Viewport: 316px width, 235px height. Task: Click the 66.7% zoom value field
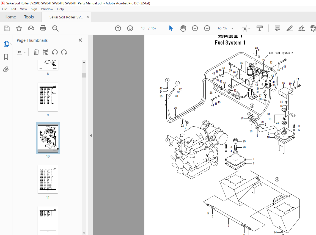click(x=222, y=28)
